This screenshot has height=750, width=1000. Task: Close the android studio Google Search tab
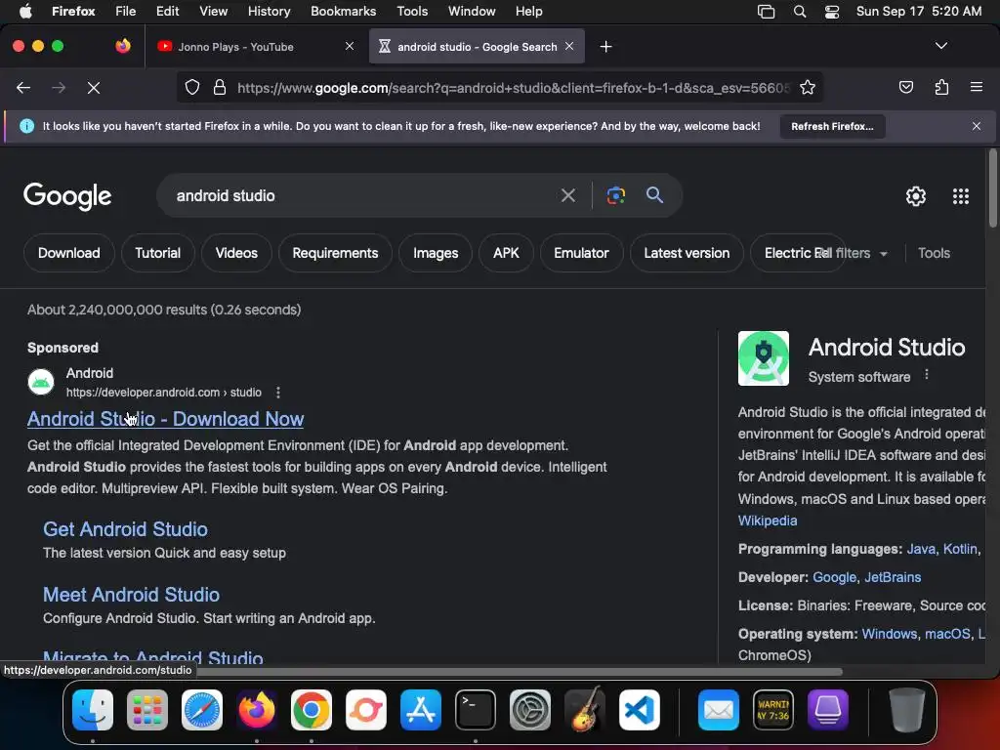pos(569,47)
